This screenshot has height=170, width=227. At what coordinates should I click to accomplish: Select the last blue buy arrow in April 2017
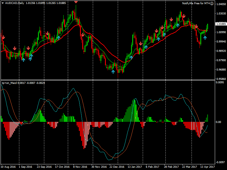click(x=205, y=38)
